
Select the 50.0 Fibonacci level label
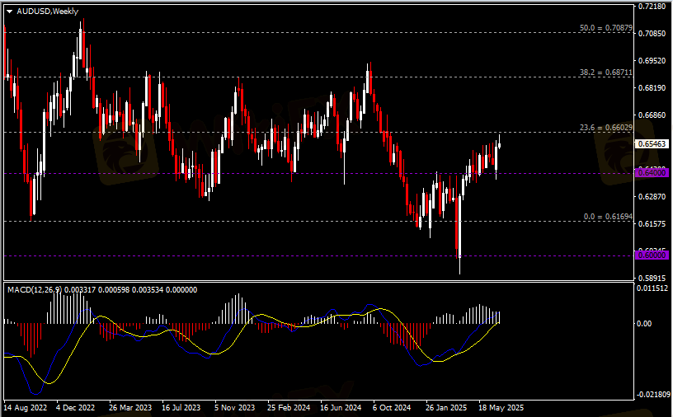[x=606, y=28]
